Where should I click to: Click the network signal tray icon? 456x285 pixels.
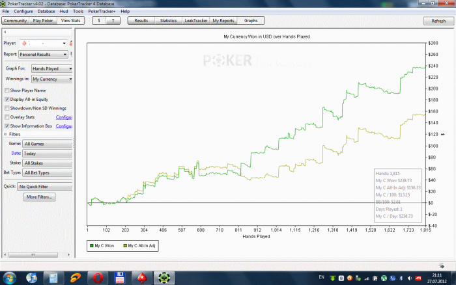[x=367, y=278]
